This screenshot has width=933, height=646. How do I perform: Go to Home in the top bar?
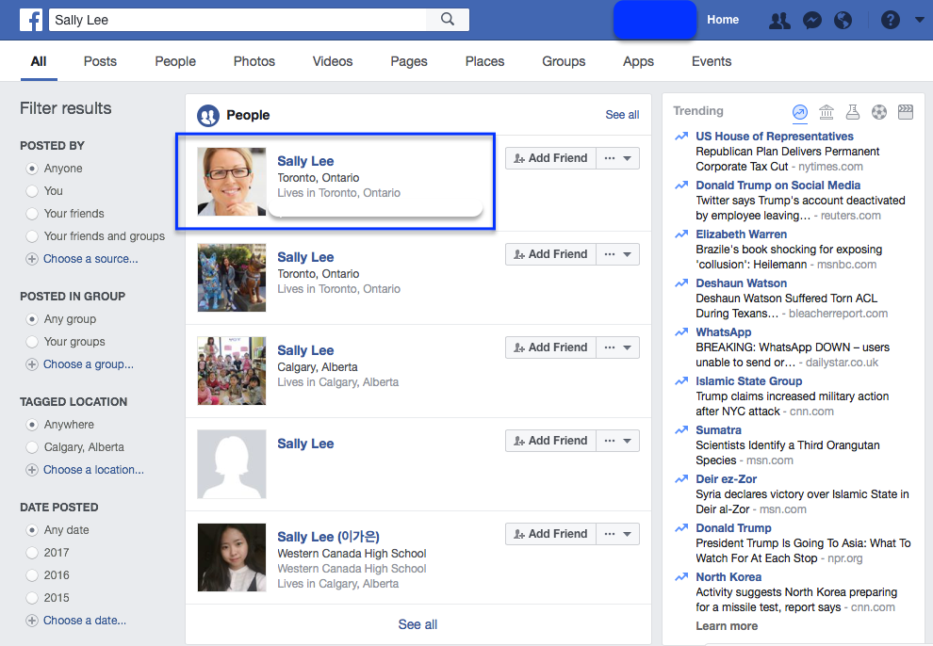pyautogui.click(x=722, y=20)
